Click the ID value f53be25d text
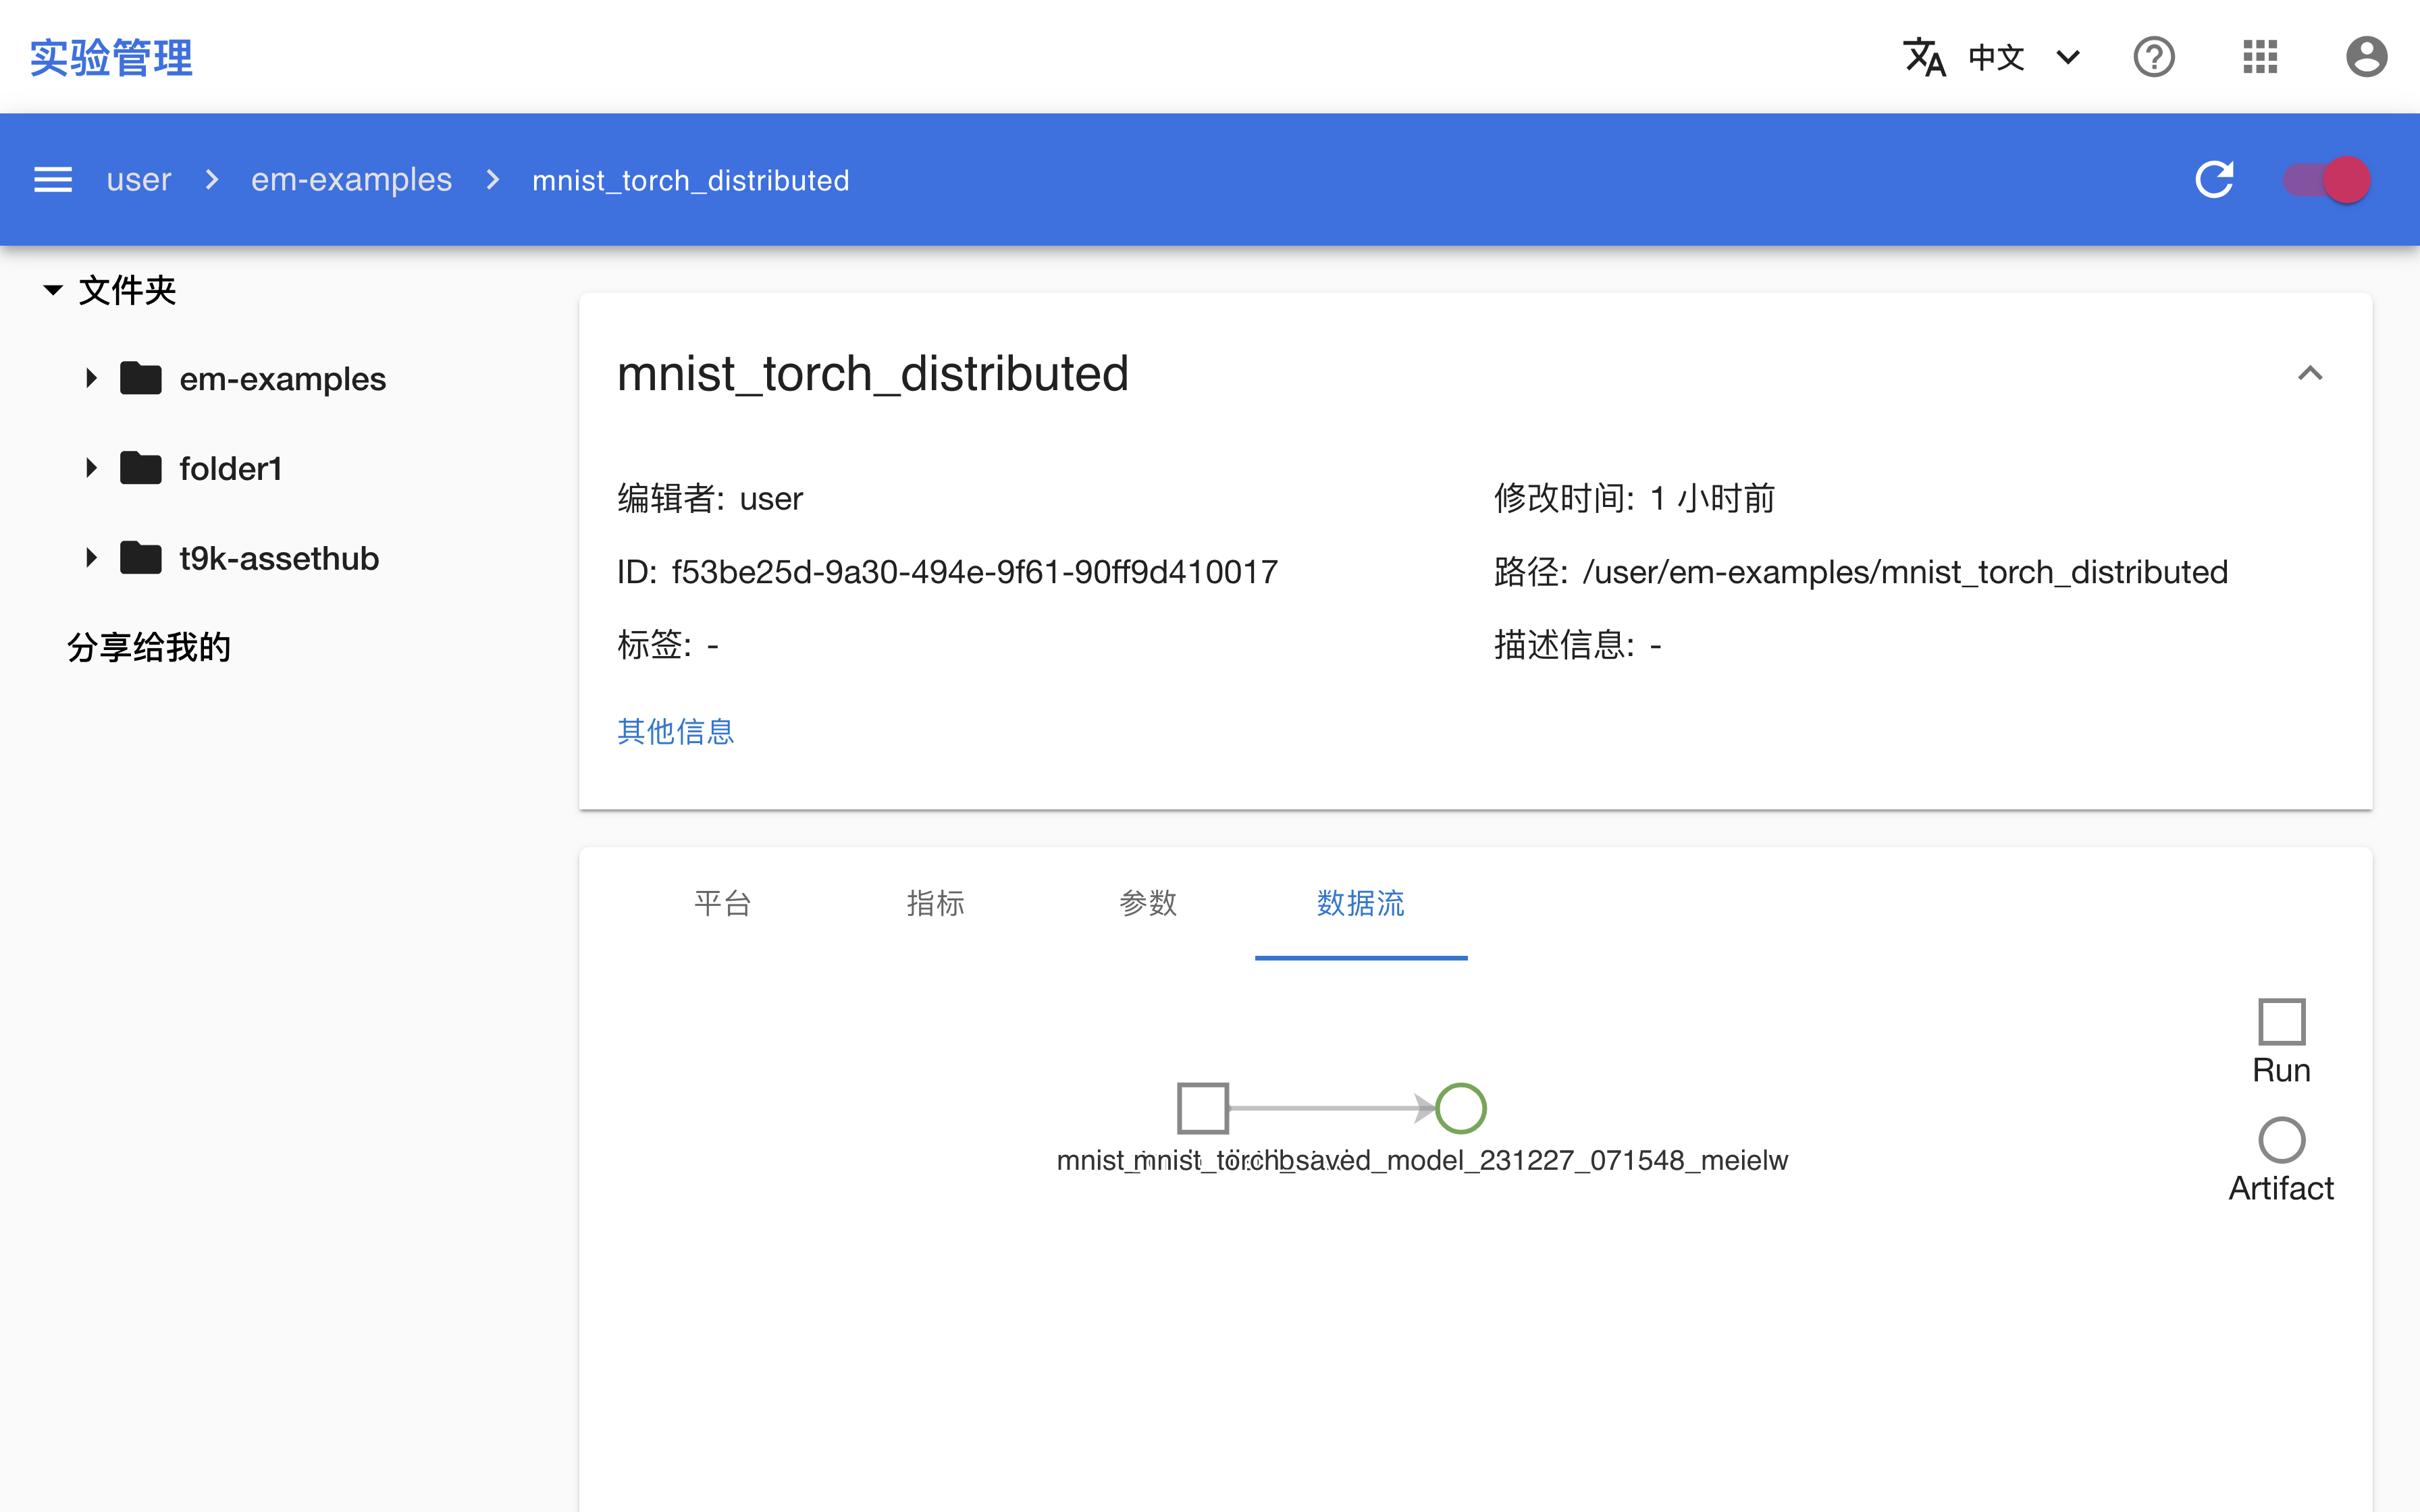2420x1512 pixels. [974, 572]
